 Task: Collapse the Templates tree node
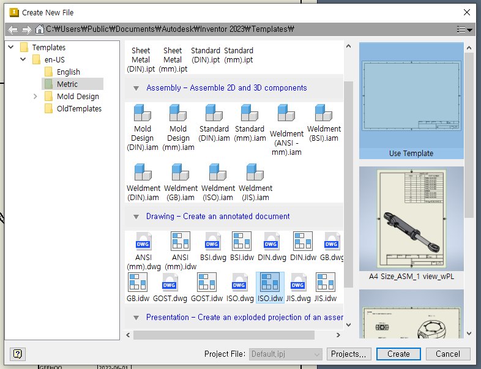11,47
